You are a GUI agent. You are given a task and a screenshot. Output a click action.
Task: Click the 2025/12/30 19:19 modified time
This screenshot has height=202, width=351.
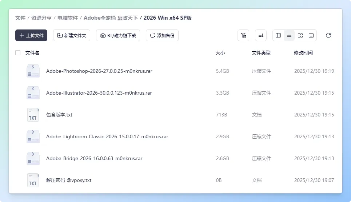(x=314, y=71)
